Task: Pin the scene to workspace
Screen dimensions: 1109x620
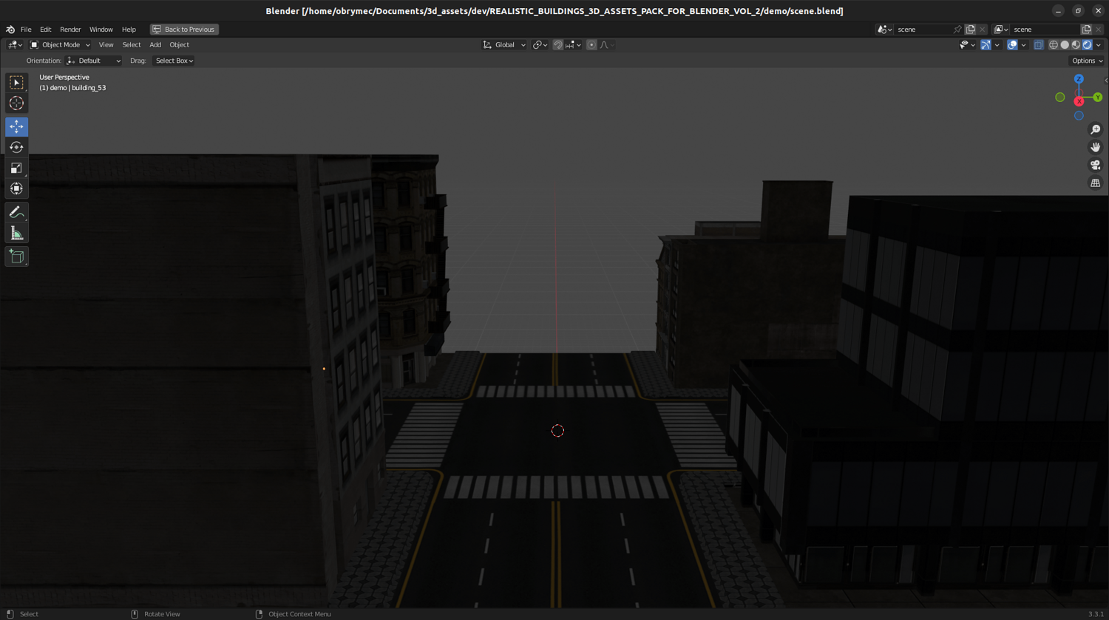Action: click(x=957, y=30)
